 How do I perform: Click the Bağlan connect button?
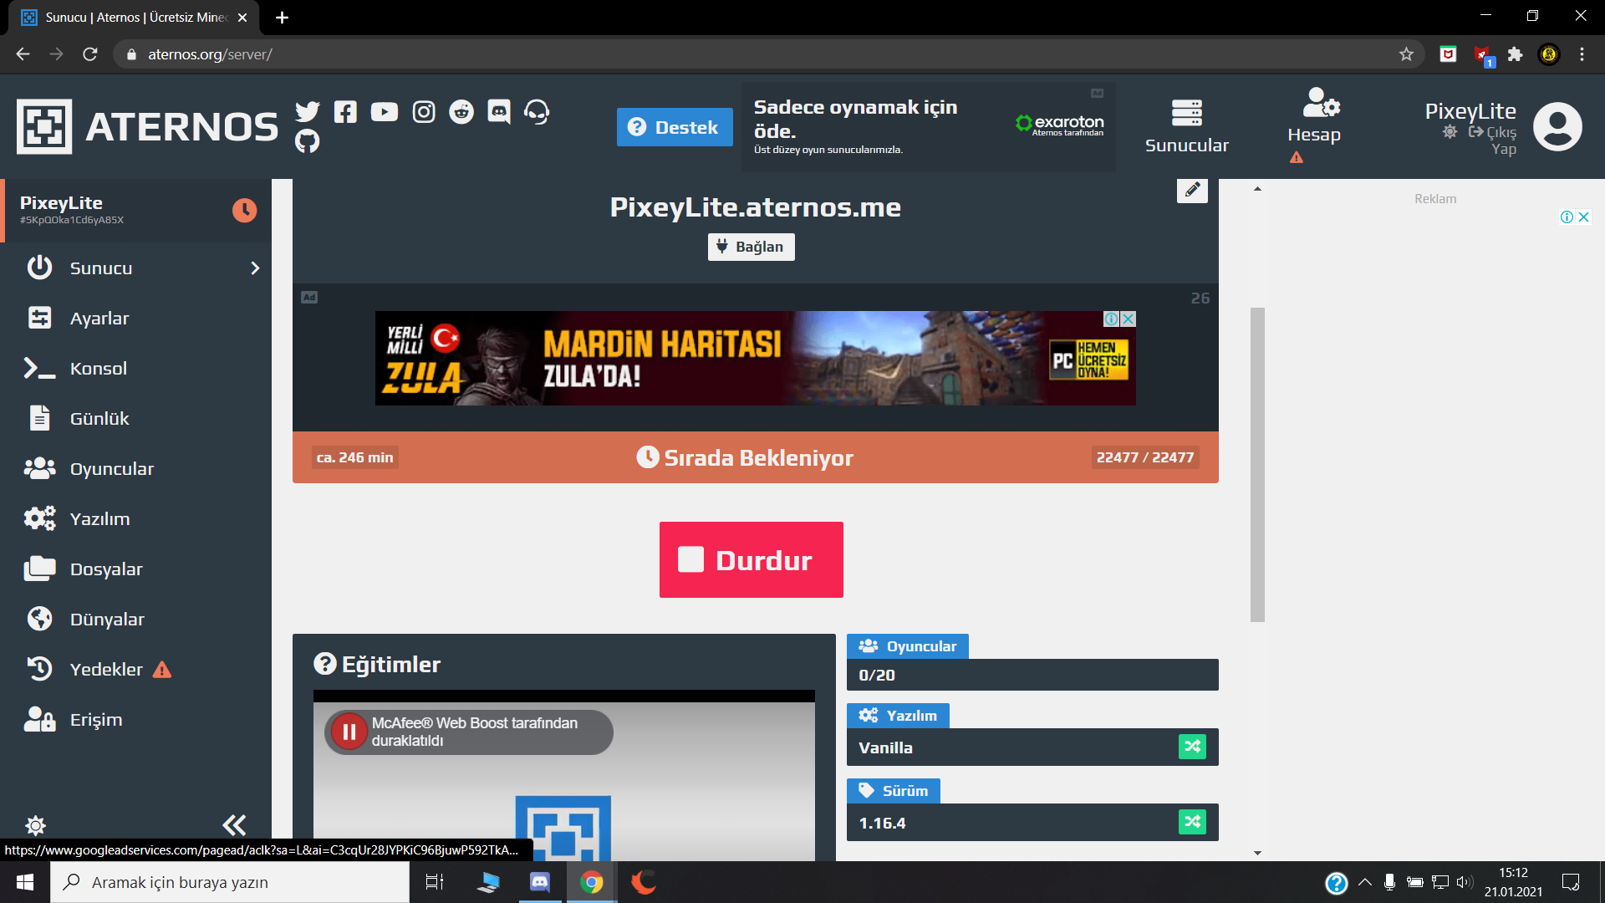751,247
